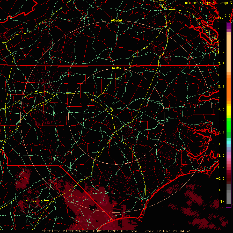
Task: Select the 3.4 value on the color scale
Action: pos(221,121)
